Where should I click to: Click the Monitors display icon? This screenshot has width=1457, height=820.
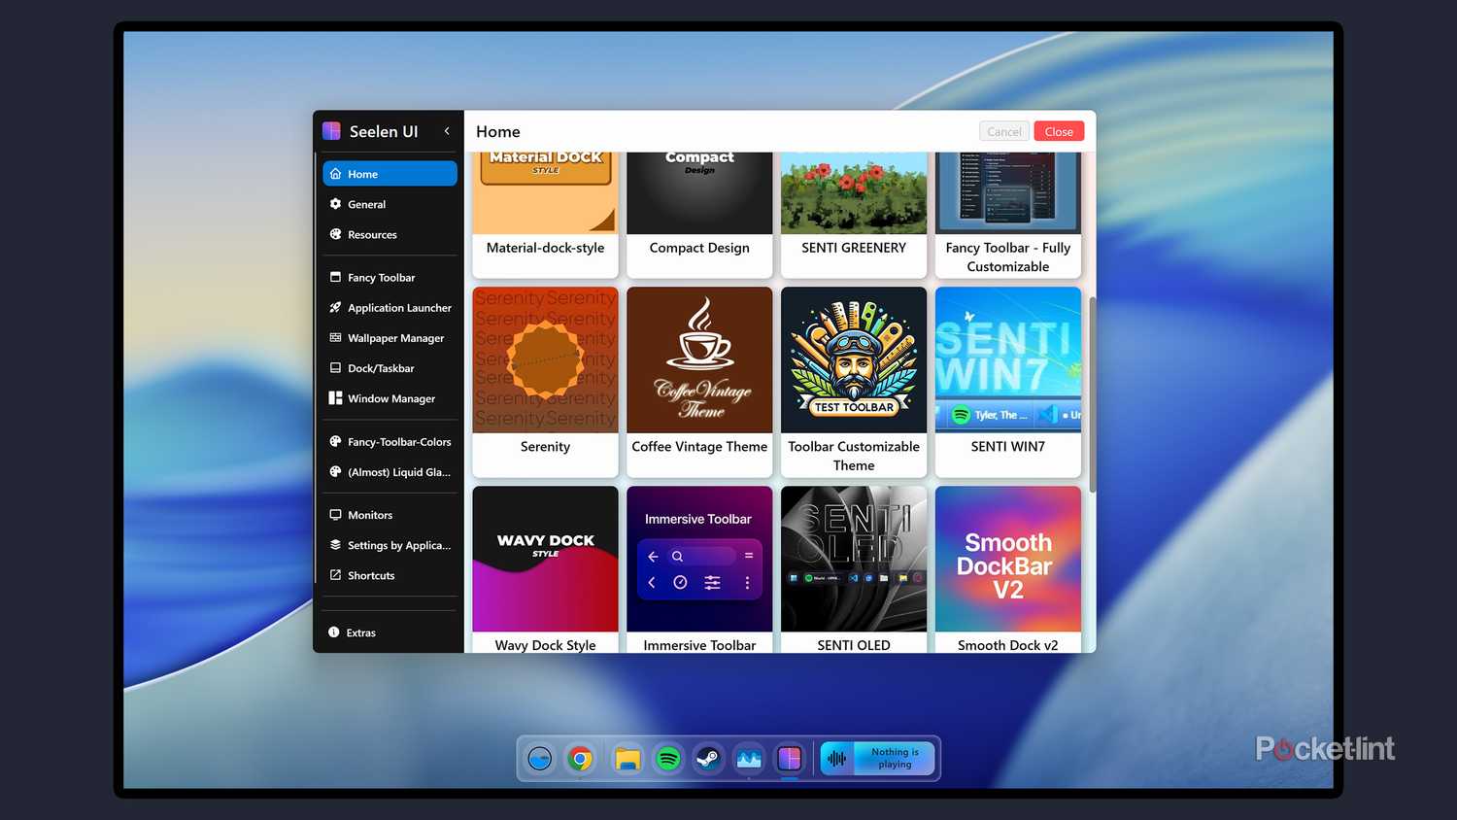(335, 515)
